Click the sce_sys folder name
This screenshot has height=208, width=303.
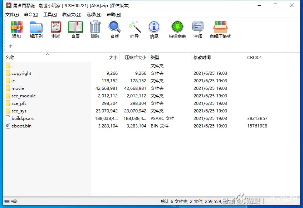pos(19,111)
